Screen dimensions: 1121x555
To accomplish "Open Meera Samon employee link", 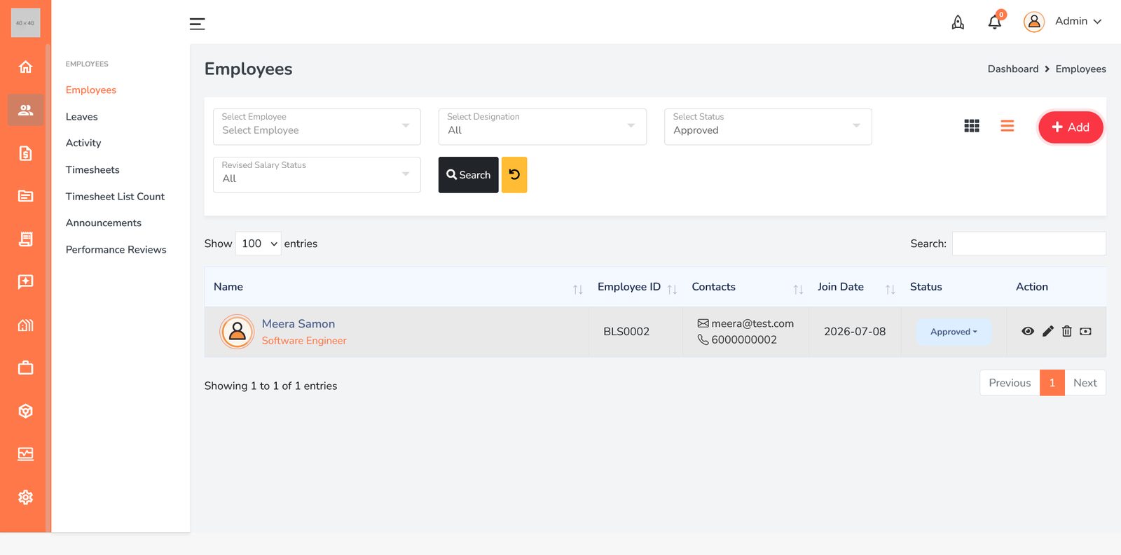I will coord(298,324).
